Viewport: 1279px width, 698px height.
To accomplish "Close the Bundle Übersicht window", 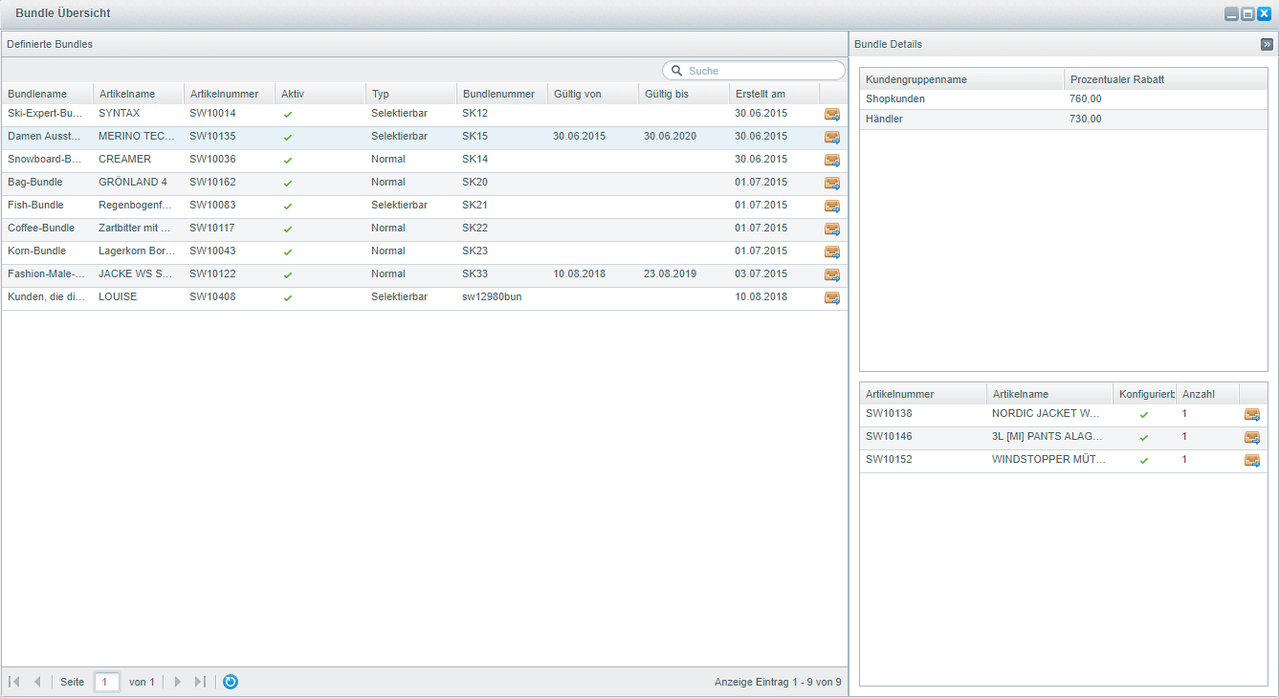I will 1264,14.
